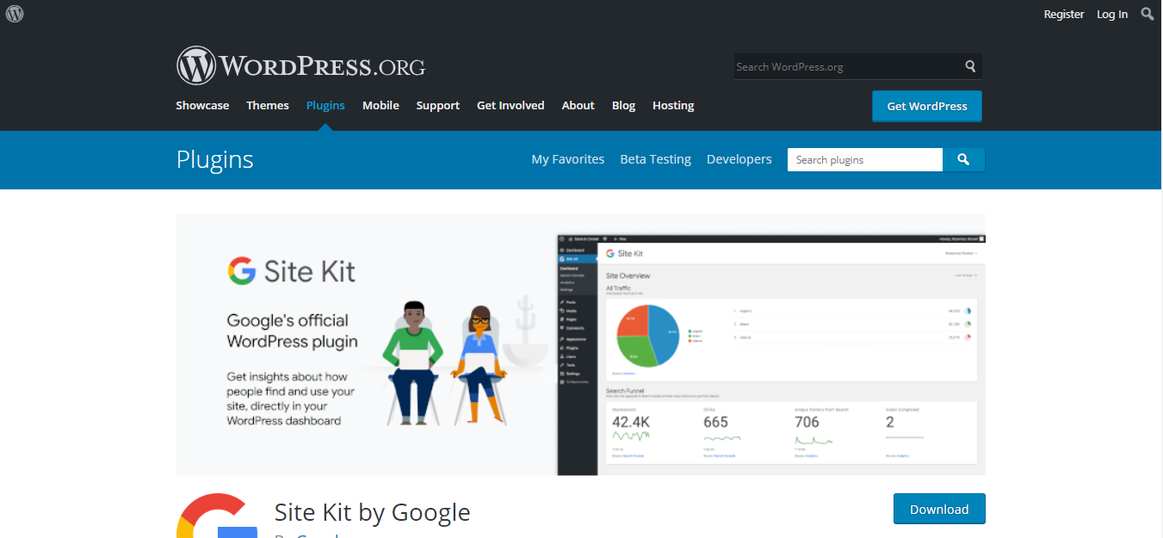Screen dimensions: 1163x538
Task: Open the Get Involved menu item
Action: tap(510, 105)
